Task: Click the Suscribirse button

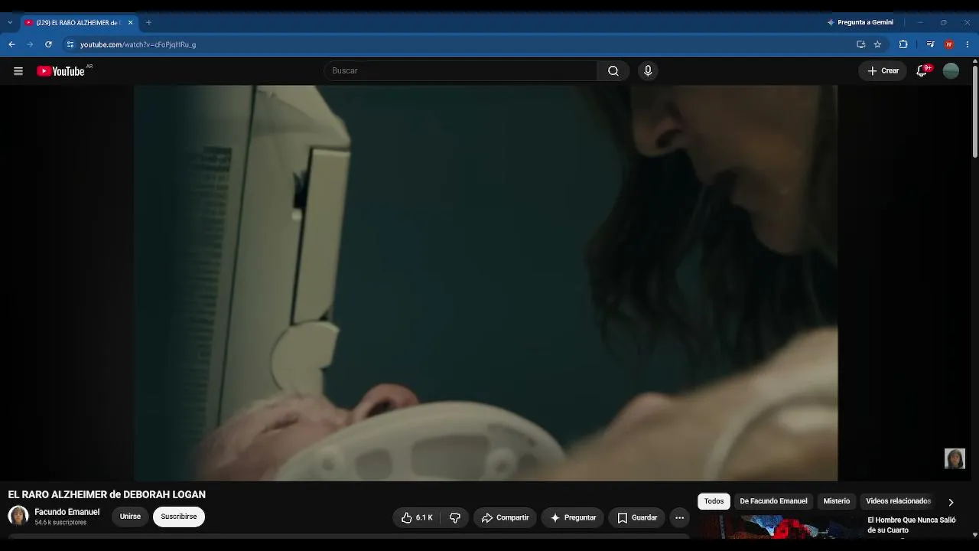Action: (179, 517)
